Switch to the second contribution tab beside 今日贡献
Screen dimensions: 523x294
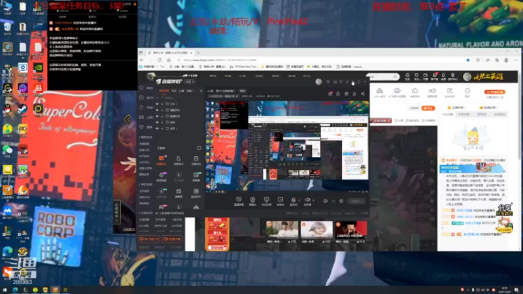(464, 114)
